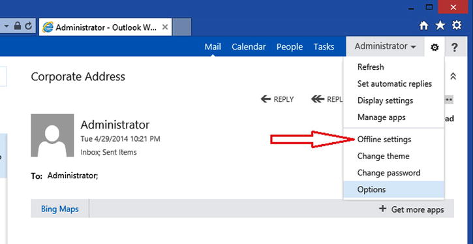Screen dimensions: 473x244
Task: Open help via the question mark icon
Action: point(454,48)
